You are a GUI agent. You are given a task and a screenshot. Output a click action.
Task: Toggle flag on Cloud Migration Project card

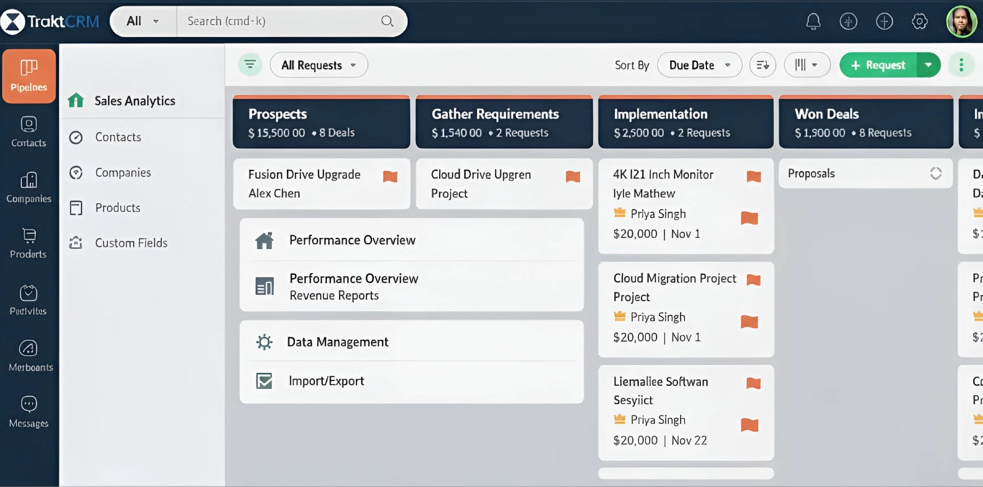coord(753,280)
